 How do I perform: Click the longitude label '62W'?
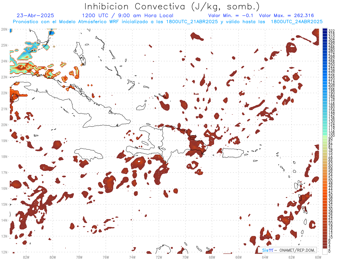click(292, 257)
